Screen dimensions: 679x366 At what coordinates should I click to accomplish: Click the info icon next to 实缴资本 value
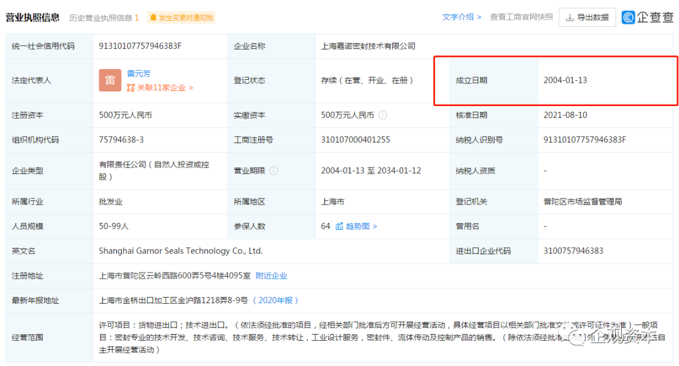point(383,115)
